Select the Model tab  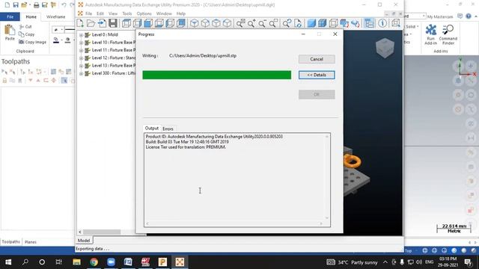tap(84, 241)
